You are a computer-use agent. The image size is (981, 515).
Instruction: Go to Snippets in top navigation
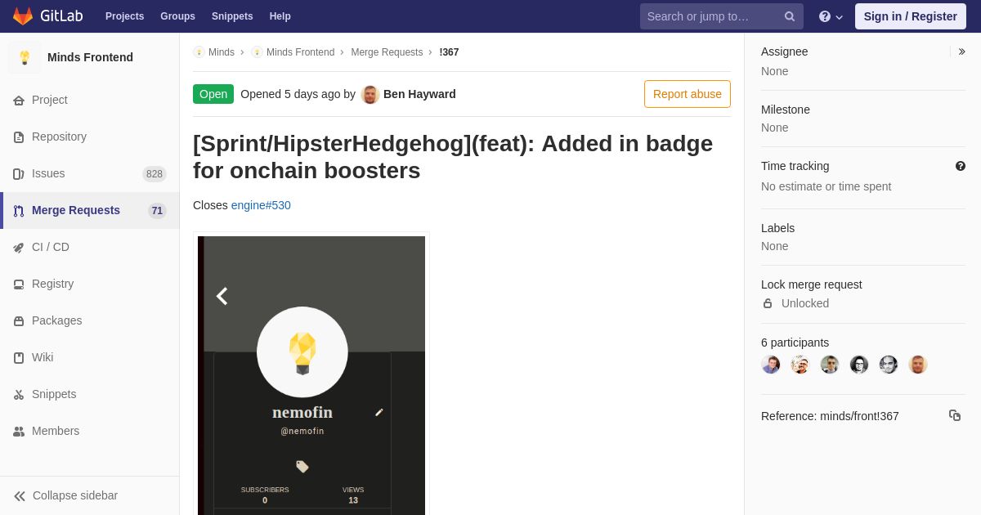click(x=232, y=16)
